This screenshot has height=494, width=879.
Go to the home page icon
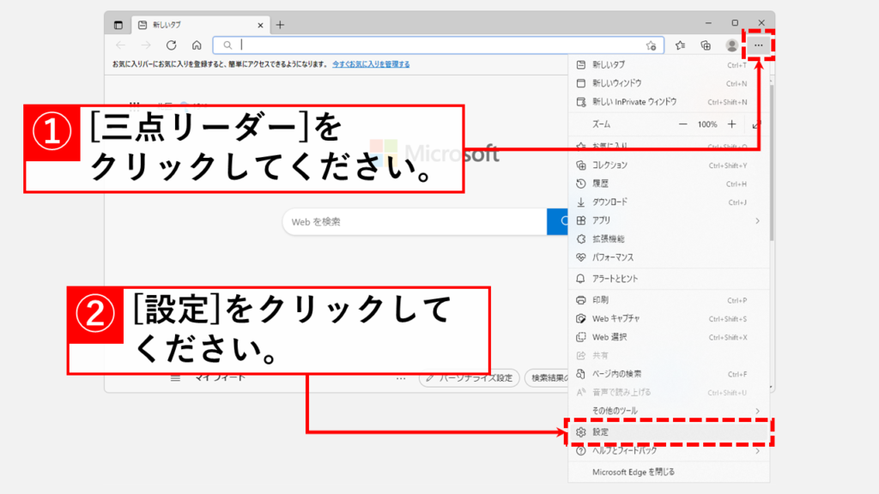click(x=197, y=45)
